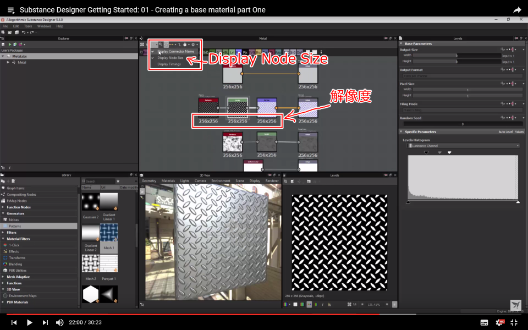Image resolution: width=528 pixels, height=330 pixels.
Task: Open Environment menu in 3D View
Action: click(x=221, y=181)
